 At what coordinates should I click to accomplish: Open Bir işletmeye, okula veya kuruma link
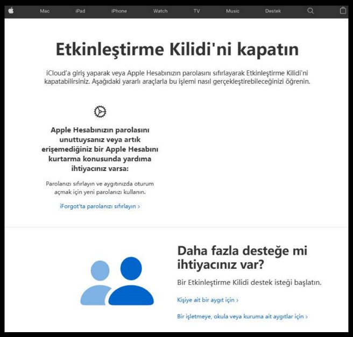pyautogui.click(x=242, y=317)
